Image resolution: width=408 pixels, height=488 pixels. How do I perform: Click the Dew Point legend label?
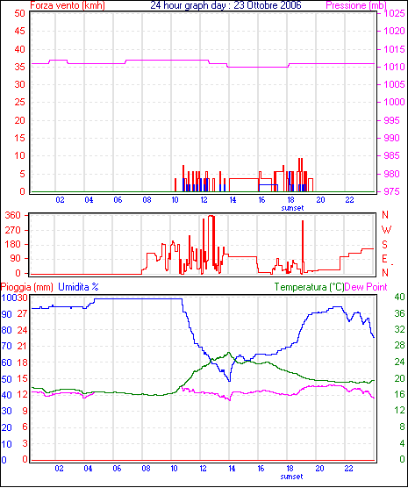point(366,287)
